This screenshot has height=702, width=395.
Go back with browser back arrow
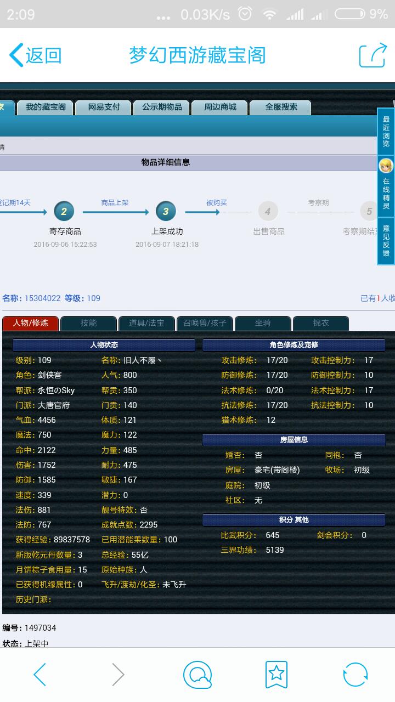point(40,675)
